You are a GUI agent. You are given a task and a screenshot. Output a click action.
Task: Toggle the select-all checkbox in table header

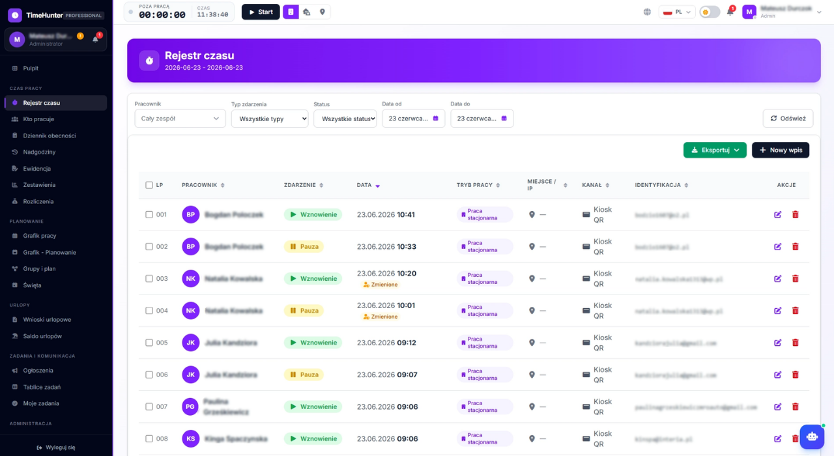149,185
